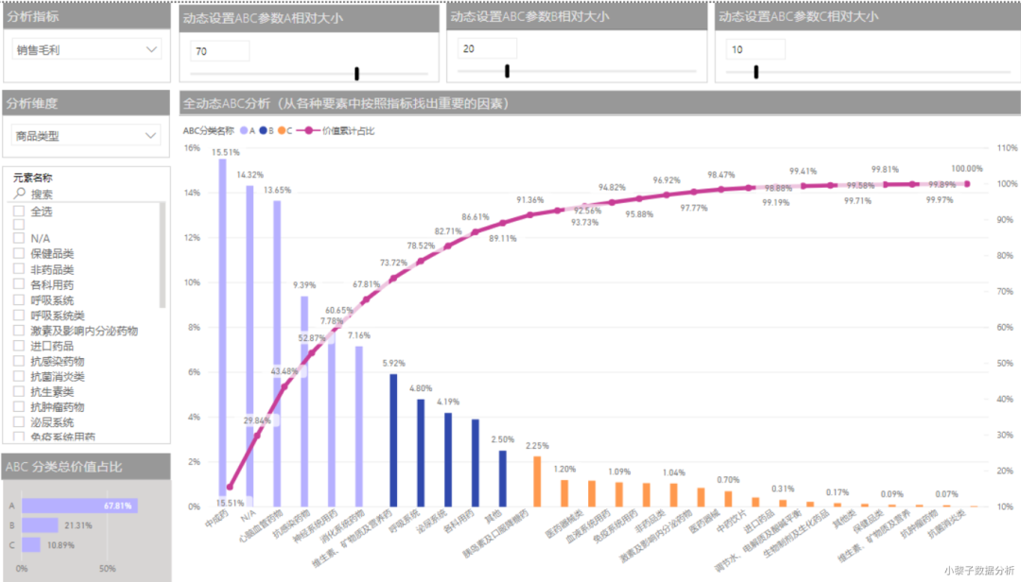The height and width of the screenshot is (582, 1021).
Task: Check the 保健品类 checkbox
Action: [x=19, y=253]
